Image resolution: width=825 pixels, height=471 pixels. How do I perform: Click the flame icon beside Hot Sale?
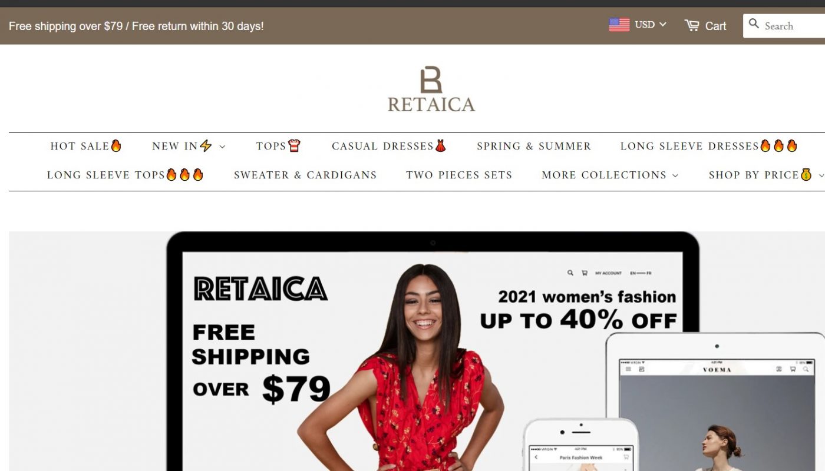116,145
